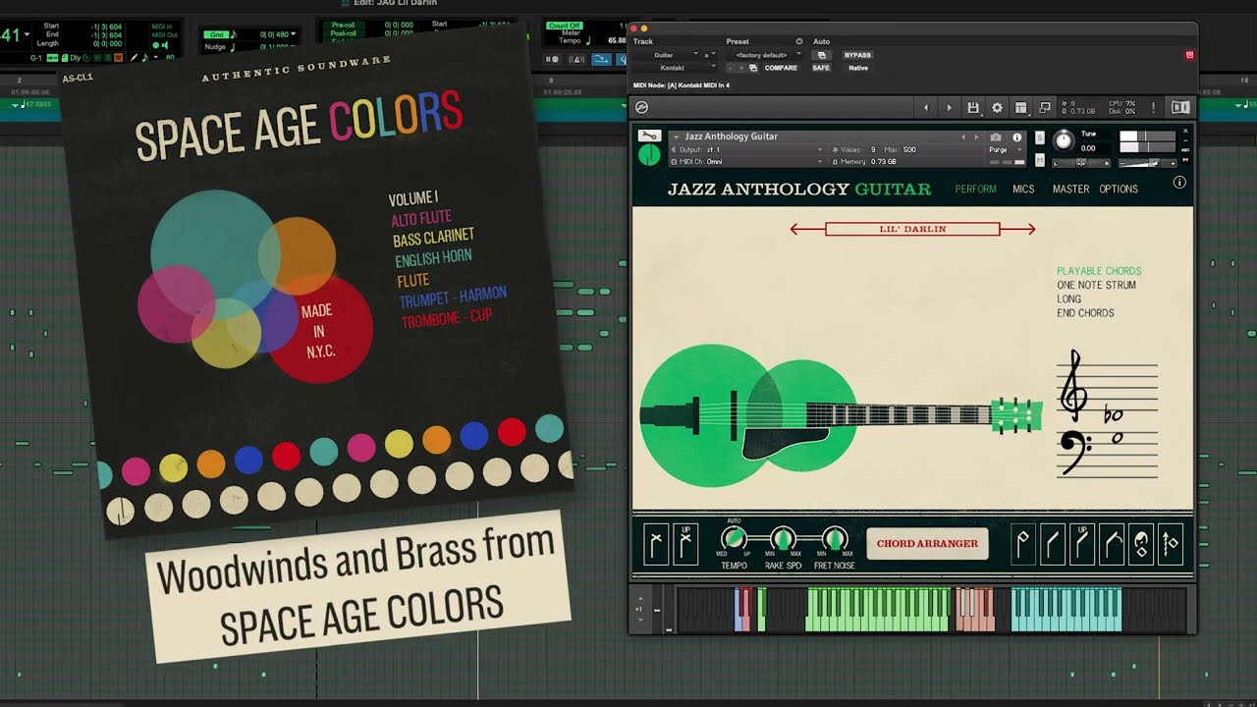Adjust the RAKE SPD knob
Viewport: 1257px width, 707px height.
783,538
